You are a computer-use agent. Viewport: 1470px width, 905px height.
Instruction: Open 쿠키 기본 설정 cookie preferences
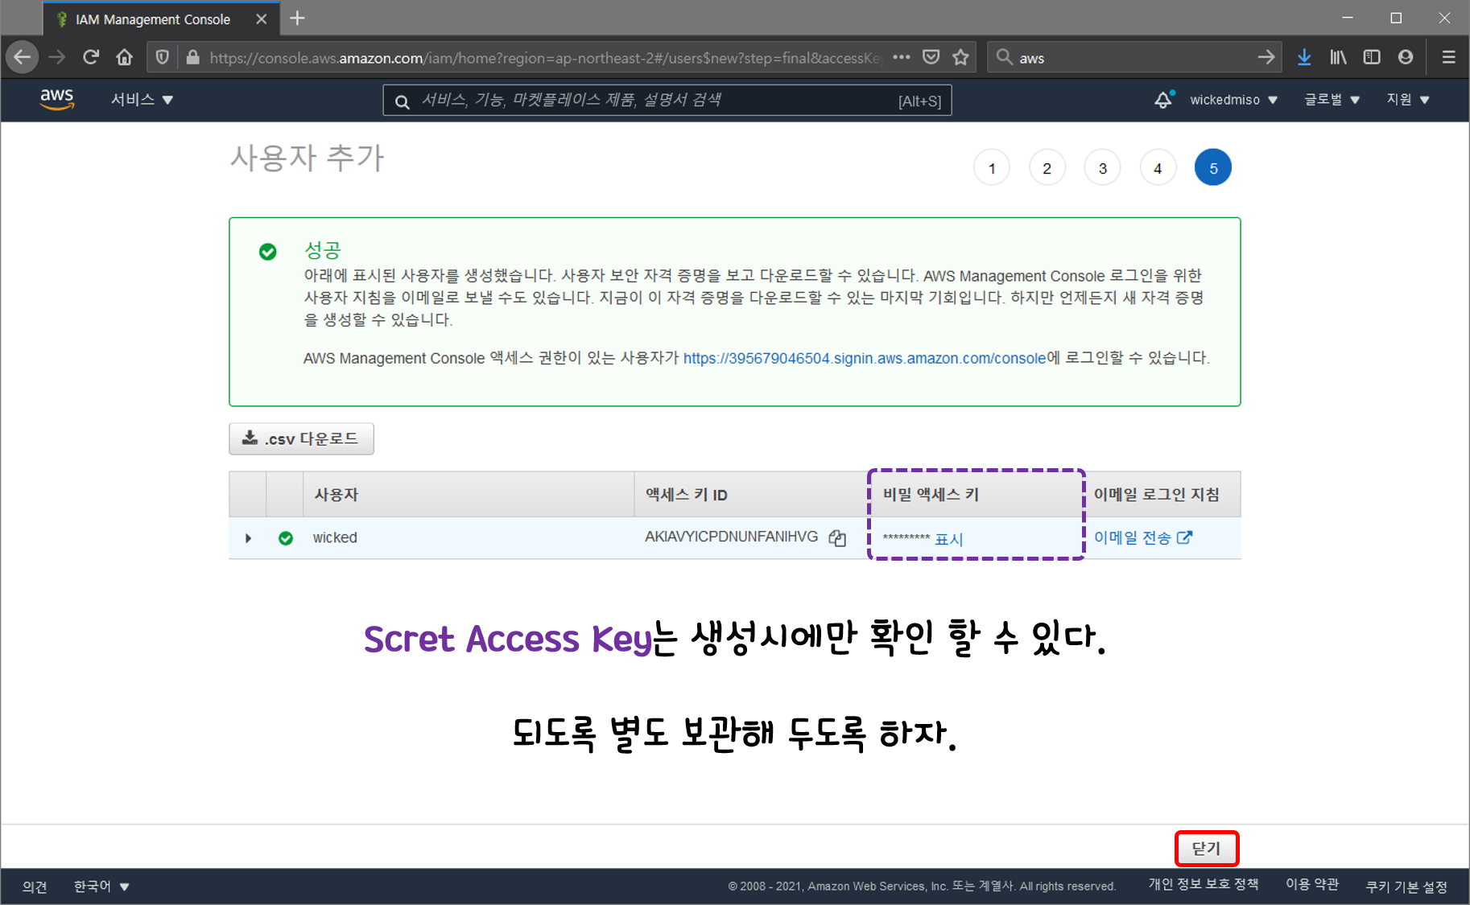1406,886
